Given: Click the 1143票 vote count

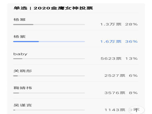Looking at the screenshot, I should tap(115, 110).
